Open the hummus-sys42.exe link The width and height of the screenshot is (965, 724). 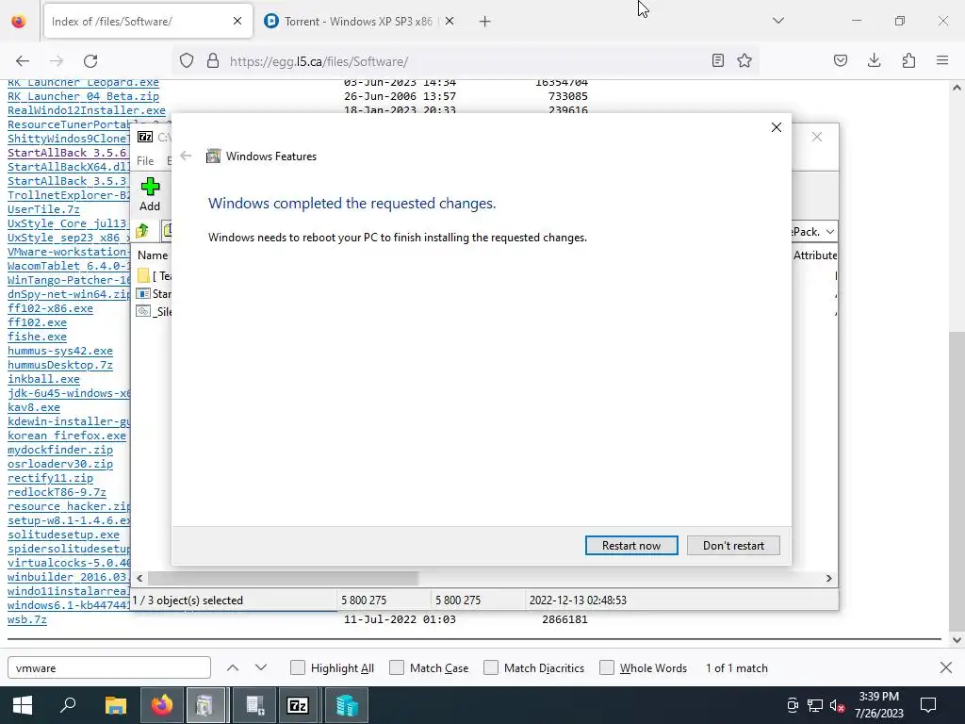(59, 351)
